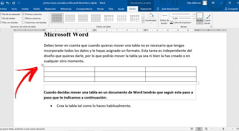This screenshot has width=239, height=131.
Task: Select the last visible table style thumbnail
Action: 135,18
